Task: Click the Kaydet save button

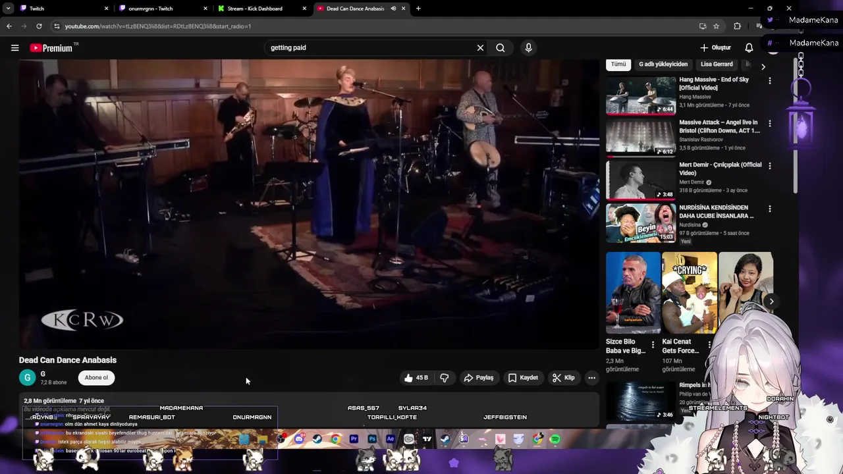Action: point(523,378)
